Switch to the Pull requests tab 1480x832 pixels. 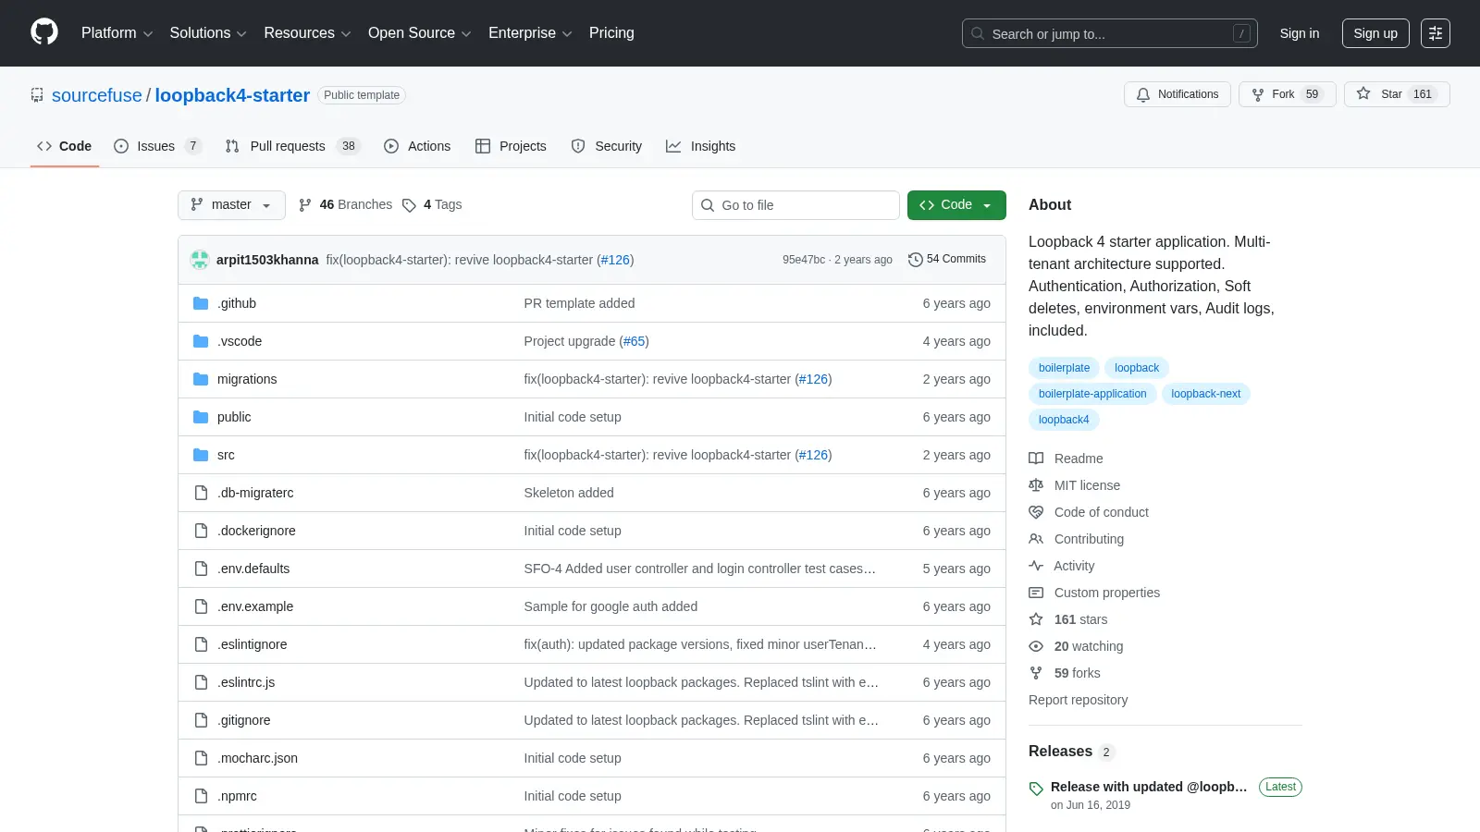[x=291, y=146]
